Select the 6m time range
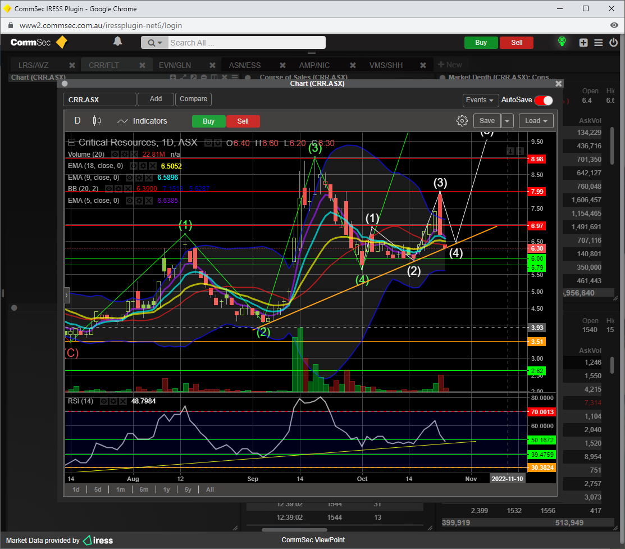 pyautogui.click(x=144, y=489)
